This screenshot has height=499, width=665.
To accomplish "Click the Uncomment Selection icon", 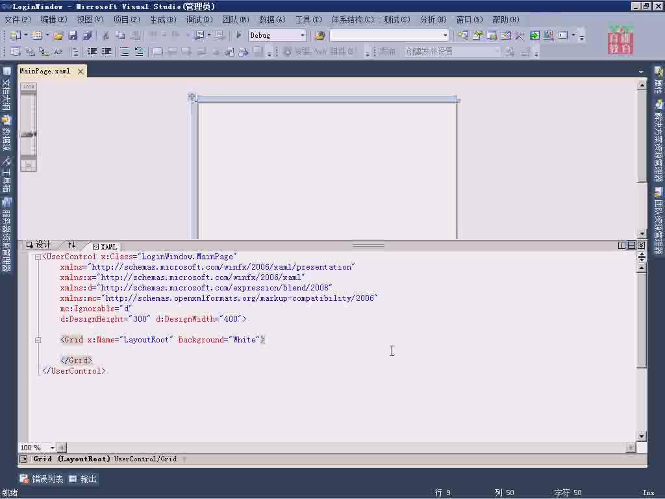I will pos(139,52).
